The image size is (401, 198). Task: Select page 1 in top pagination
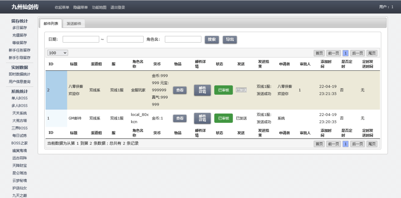tap(345, 53)
